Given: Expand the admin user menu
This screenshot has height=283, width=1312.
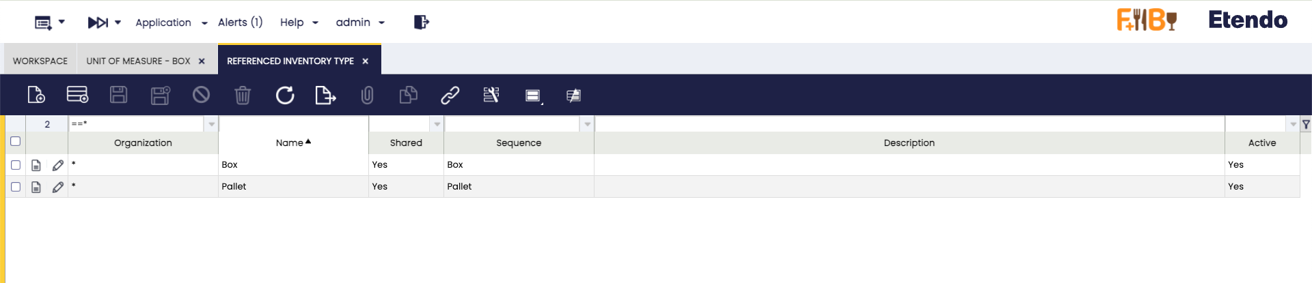Looking at the screenshot, I should coord(360,23).
